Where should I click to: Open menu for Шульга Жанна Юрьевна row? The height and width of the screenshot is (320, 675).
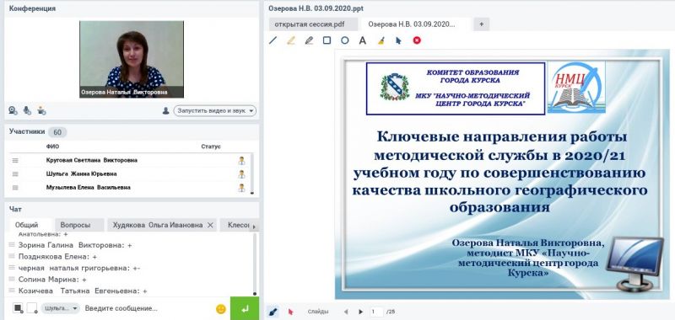coord(15,174)
